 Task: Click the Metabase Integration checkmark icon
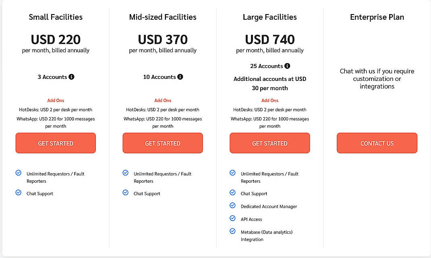coord(232,231)
